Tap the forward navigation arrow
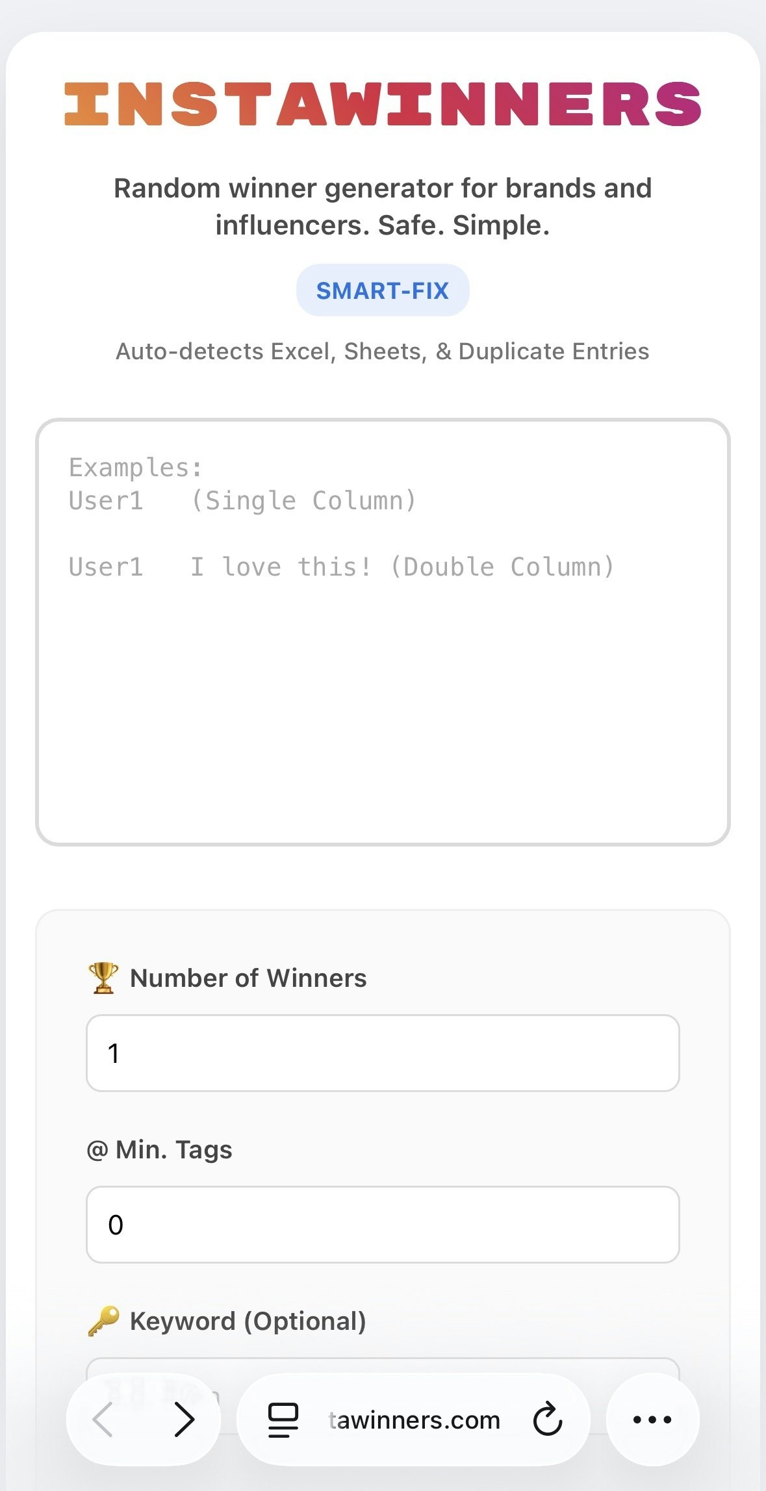766x1491 pixels. coord(184,1420)
